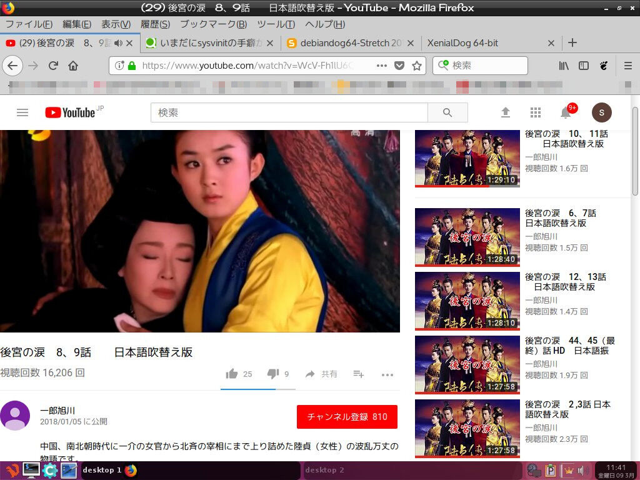Open more actions under the video
The height and width of the screenshot is (480, 640).
tap(387, 375)
